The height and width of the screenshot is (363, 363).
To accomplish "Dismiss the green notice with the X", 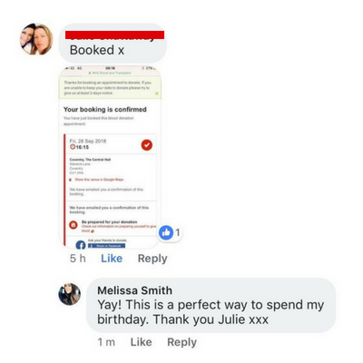I will coord(157,93).
